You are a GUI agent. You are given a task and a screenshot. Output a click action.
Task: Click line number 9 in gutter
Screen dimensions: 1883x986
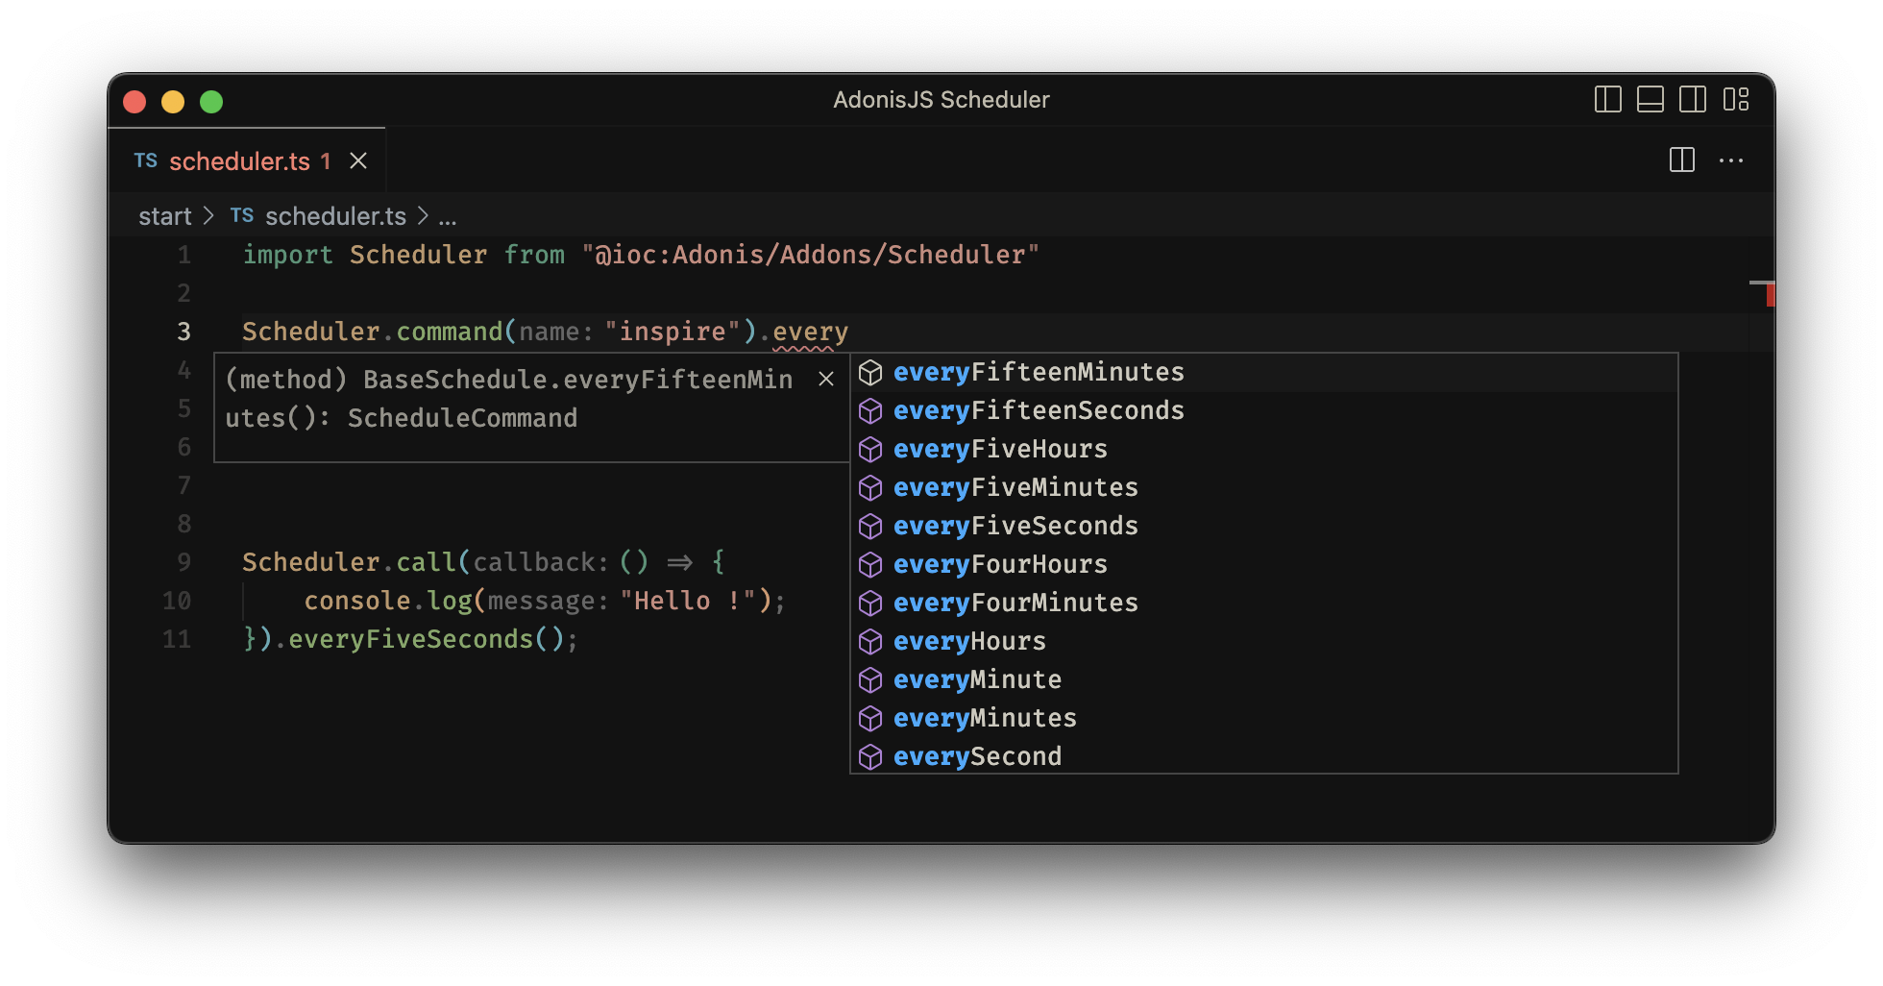[183, 562]
